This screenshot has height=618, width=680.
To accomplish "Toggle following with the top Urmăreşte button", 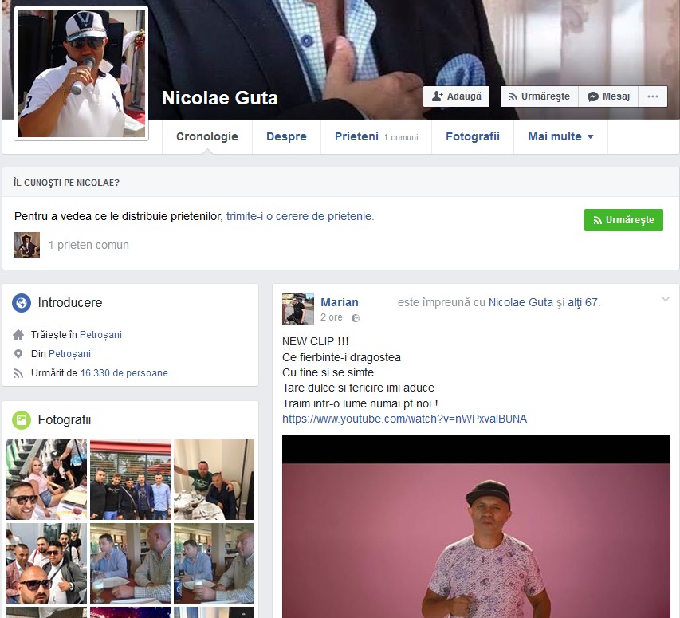I will pyautogui.click(x=539, y=96).
